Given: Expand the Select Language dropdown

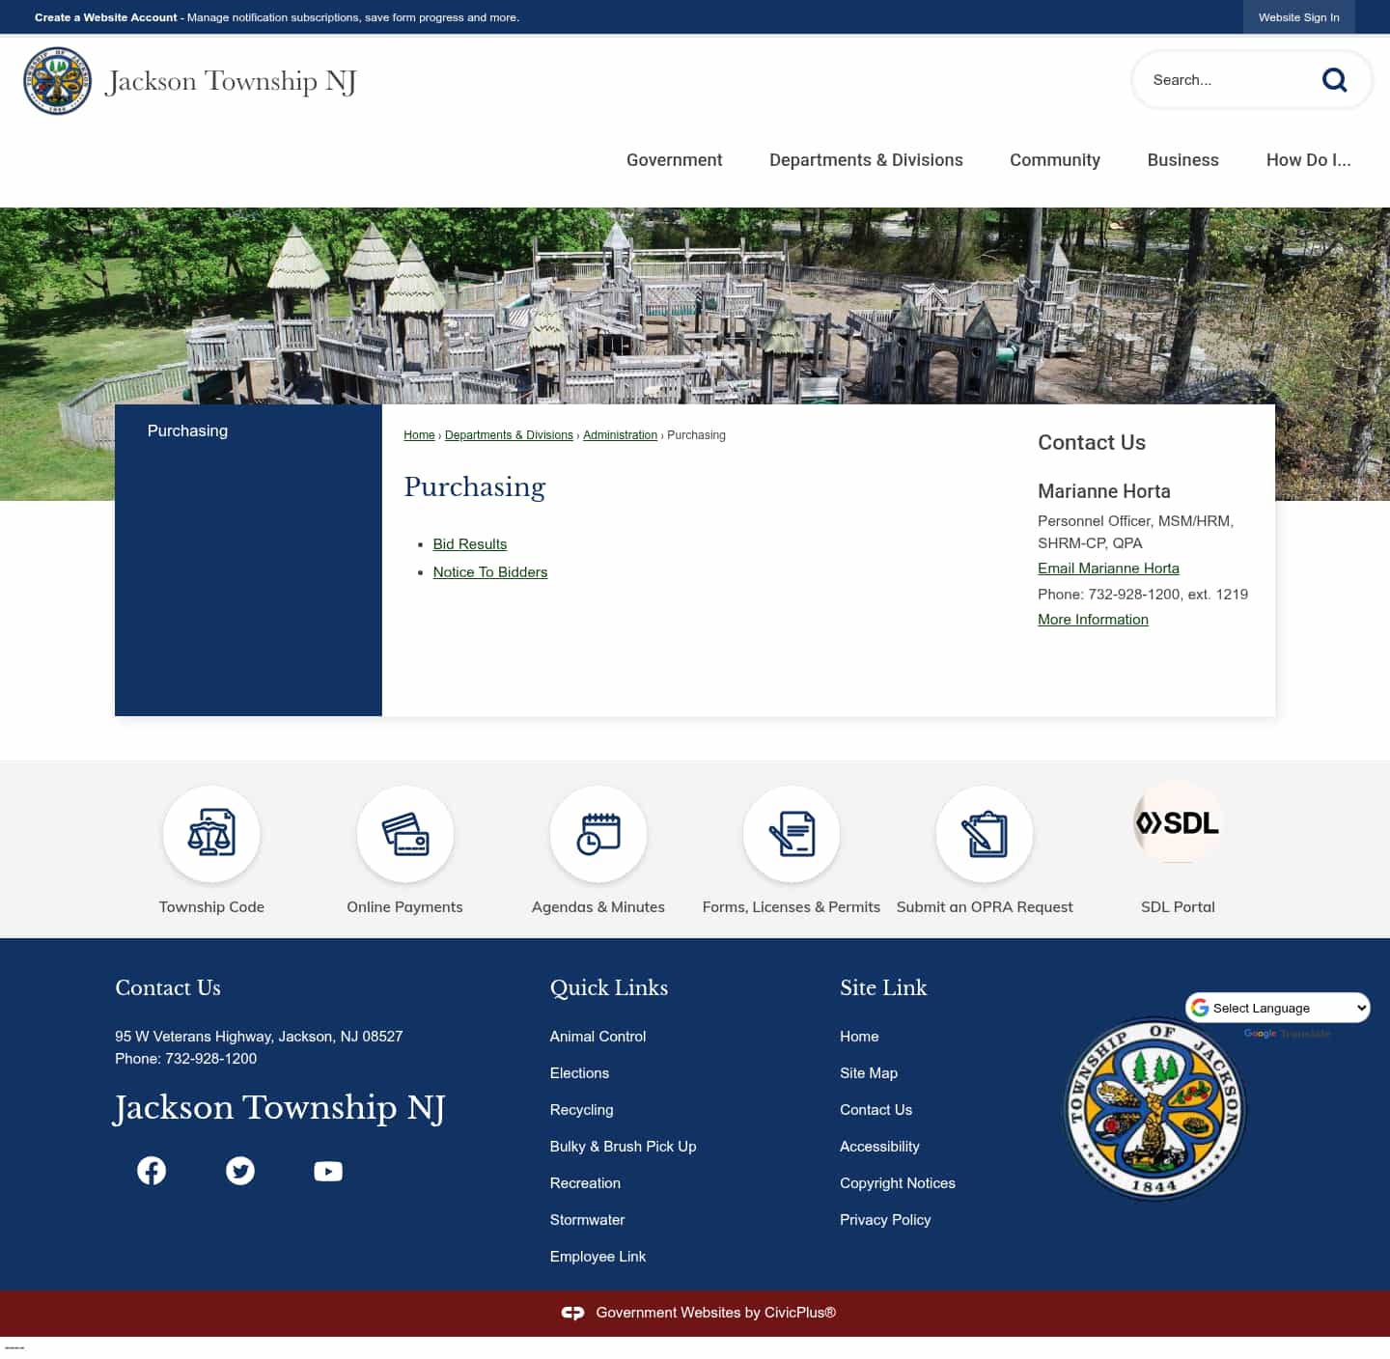Looking at the screenshot, I should 1278,1008.
